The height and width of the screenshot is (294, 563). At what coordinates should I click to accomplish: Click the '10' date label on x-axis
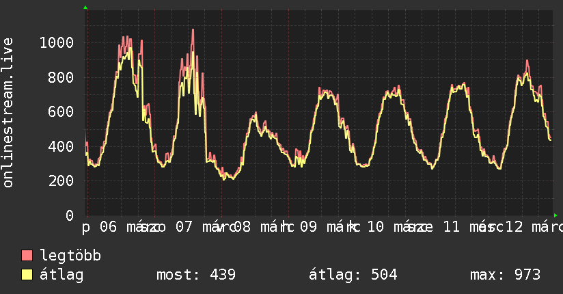376,227
